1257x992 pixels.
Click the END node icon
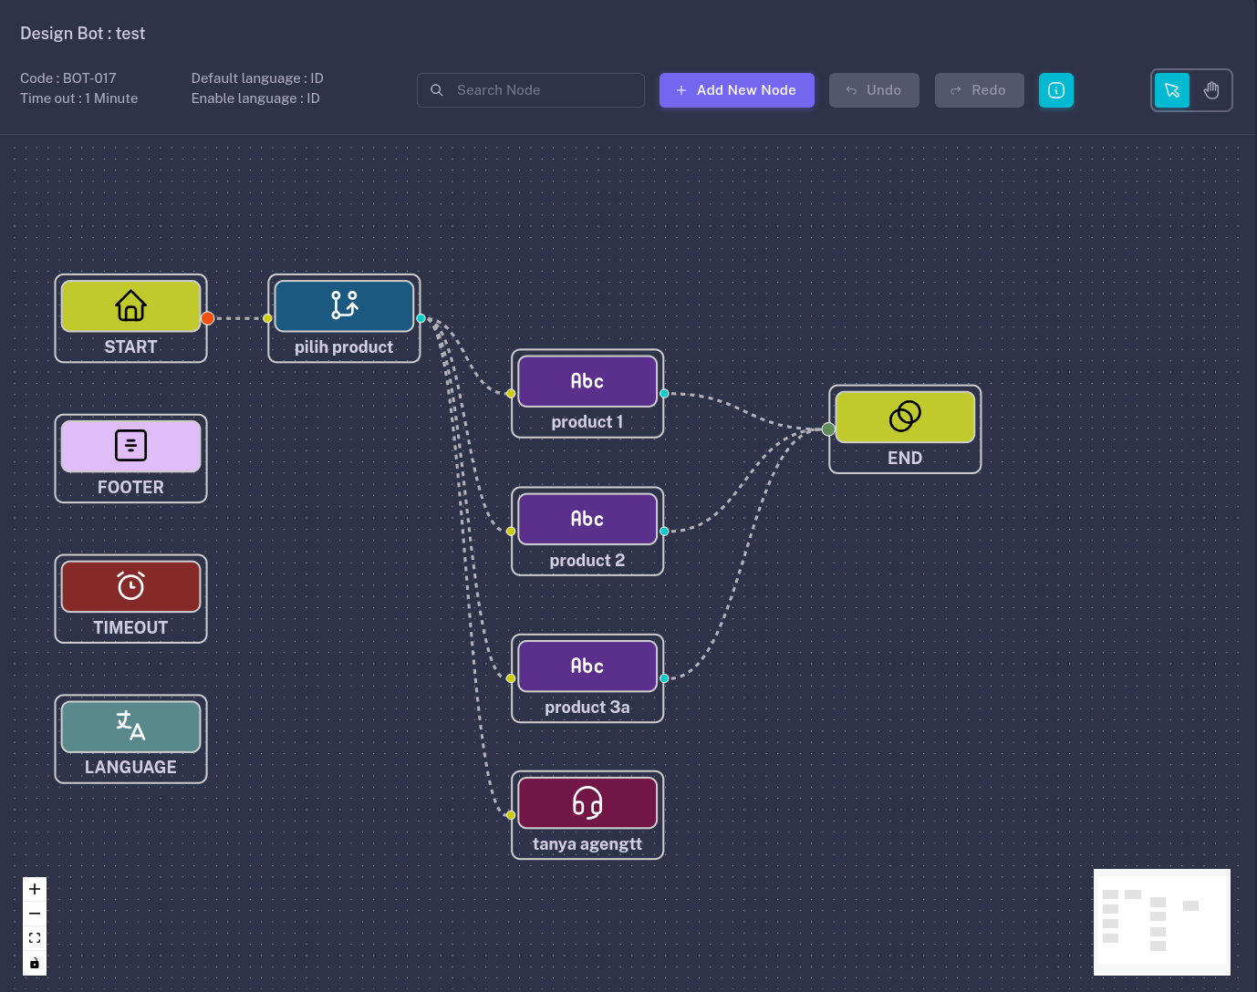905,417
